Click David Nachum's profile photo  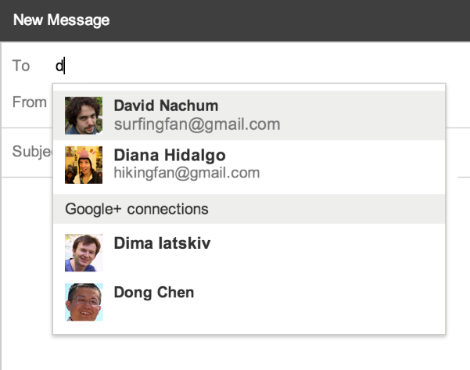pyautogui.click(x=84, y=116)
